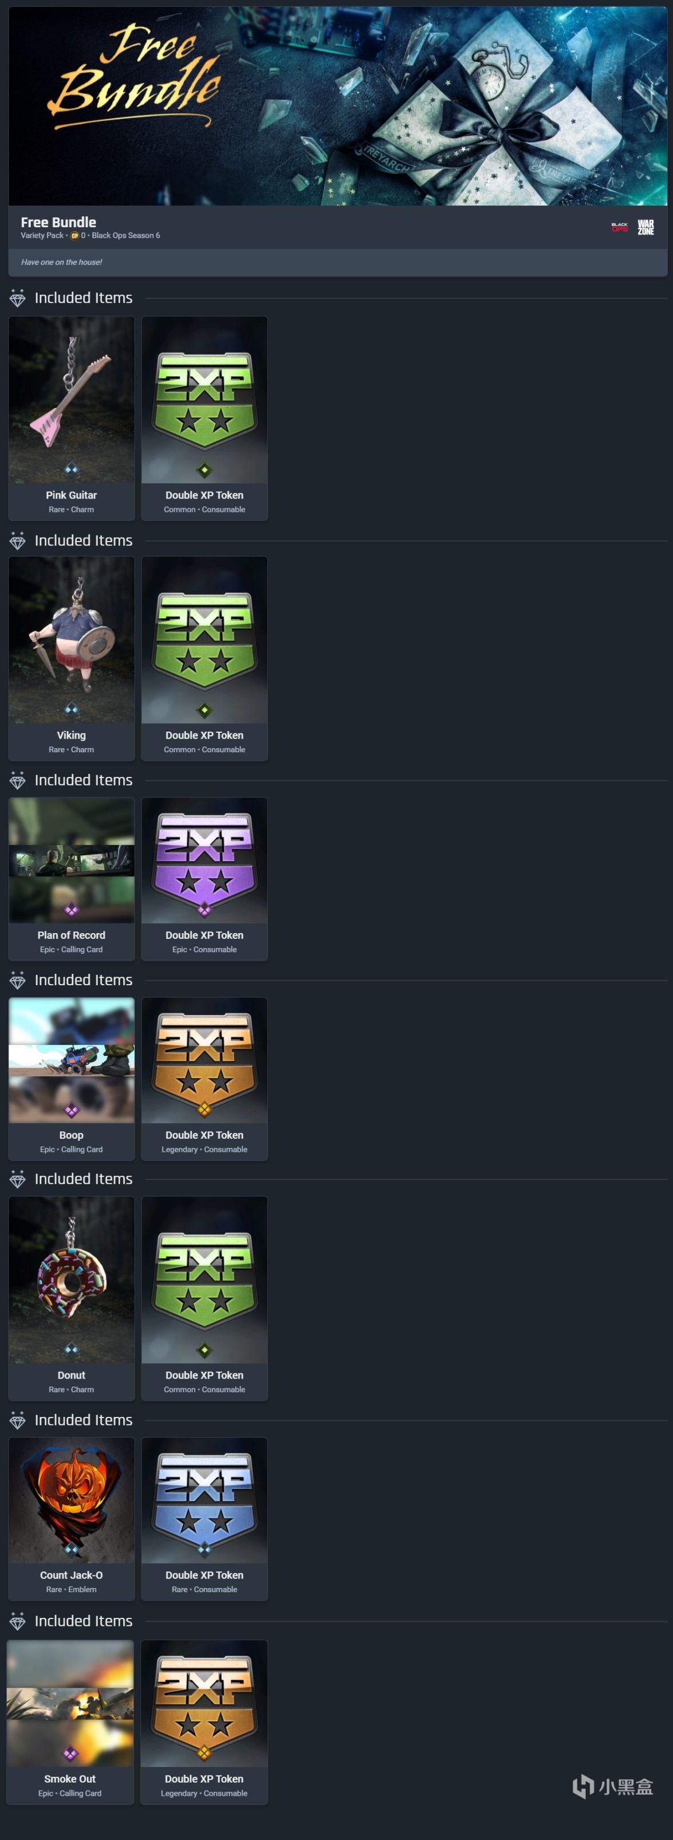Click the green Double XP Token beside Pink Guitar
Viewport: 673px width, 1840px height.
click(204, 418)
